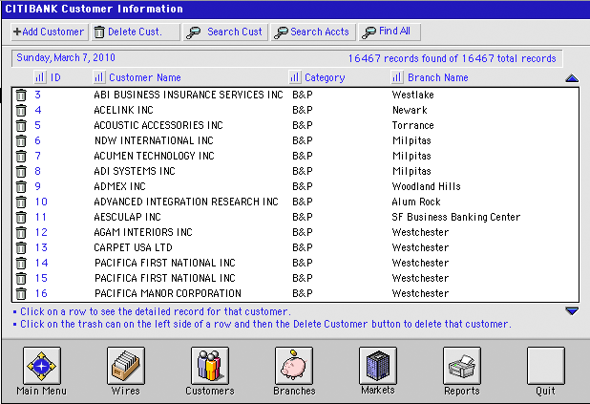Viewport: 590px width, 404px height.
Task: Click Torrance branch cell
Action: click(412, 125)
